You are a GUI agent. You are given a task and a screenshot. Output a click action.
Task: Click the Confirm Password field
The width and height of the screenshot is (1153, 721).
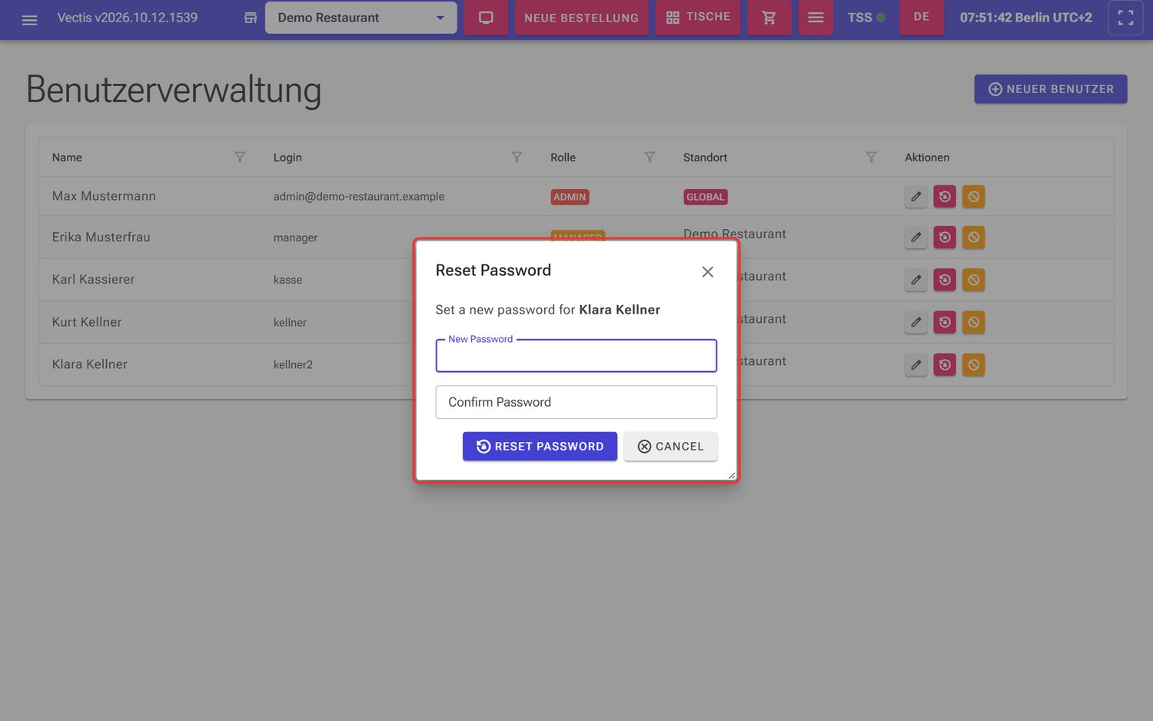pyautogui.click(x=576, y=402)
